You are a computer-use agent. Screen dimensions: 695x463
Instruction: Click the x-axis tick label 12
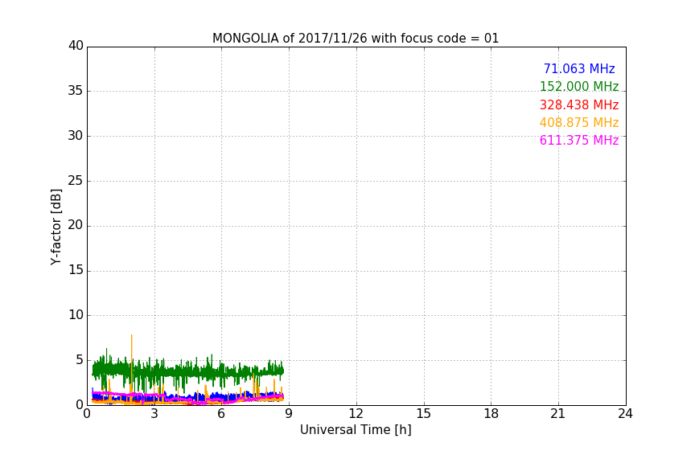(356, 414)
